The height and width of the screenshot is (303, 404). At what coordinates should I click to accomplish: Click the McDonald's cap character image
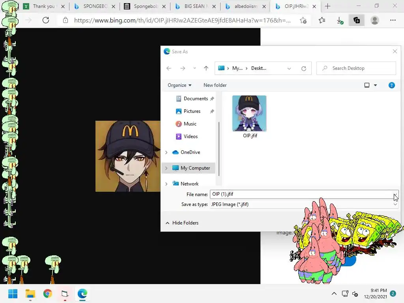pos(128,156)
